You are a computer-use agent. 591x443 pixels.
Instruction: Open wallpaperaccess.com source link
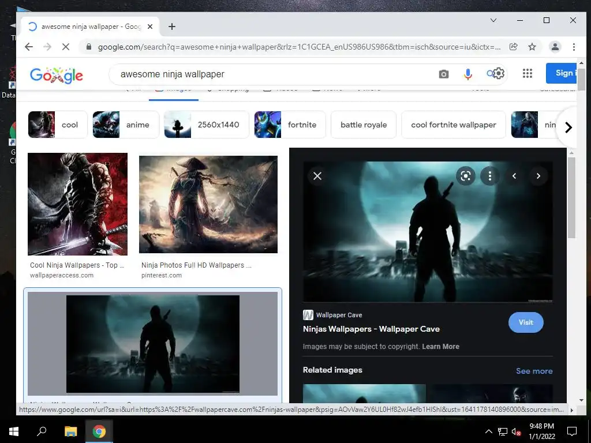tap(62, 275)
